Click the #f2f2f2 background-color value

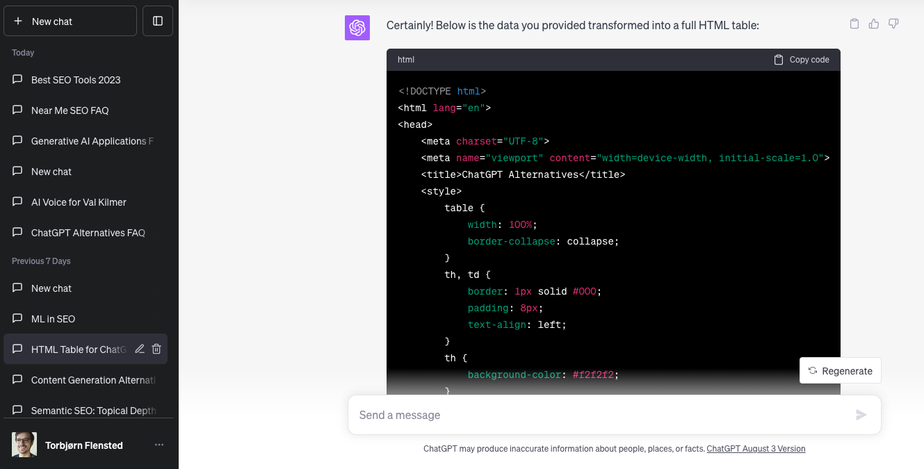click(592, 375)
